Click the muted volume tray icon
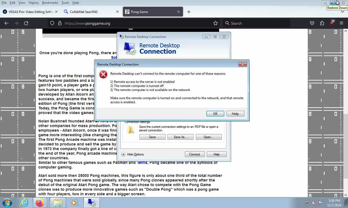The height and width of the screenshot is (208, 348). 314,203
